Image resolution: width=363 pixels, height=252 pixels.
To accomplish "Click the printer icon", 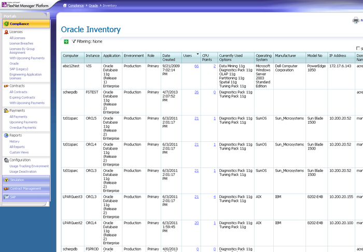I will (356, 21).
